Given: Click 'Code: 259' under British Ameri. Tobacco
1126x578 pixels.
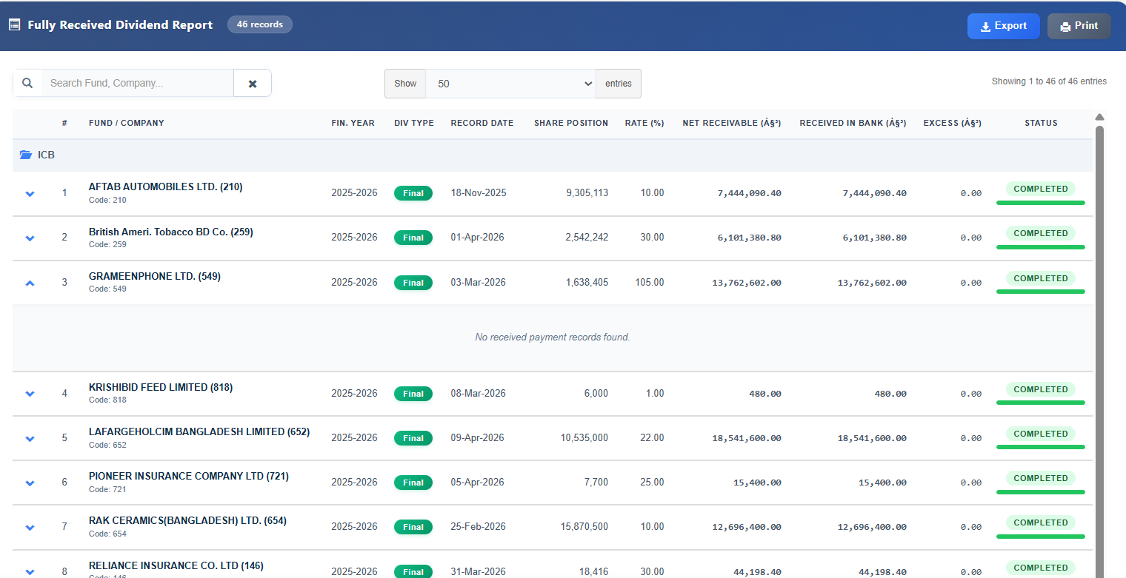Looking at the screenshot, I should (x=107, y=245).
